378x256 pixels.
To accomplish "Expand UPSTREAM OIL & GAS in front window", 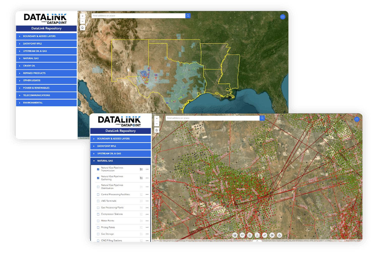I will pos(120,153).
